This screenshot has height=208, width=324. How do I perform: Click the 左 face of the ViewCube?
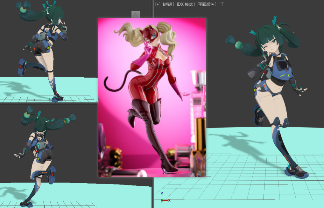(136, 15)
